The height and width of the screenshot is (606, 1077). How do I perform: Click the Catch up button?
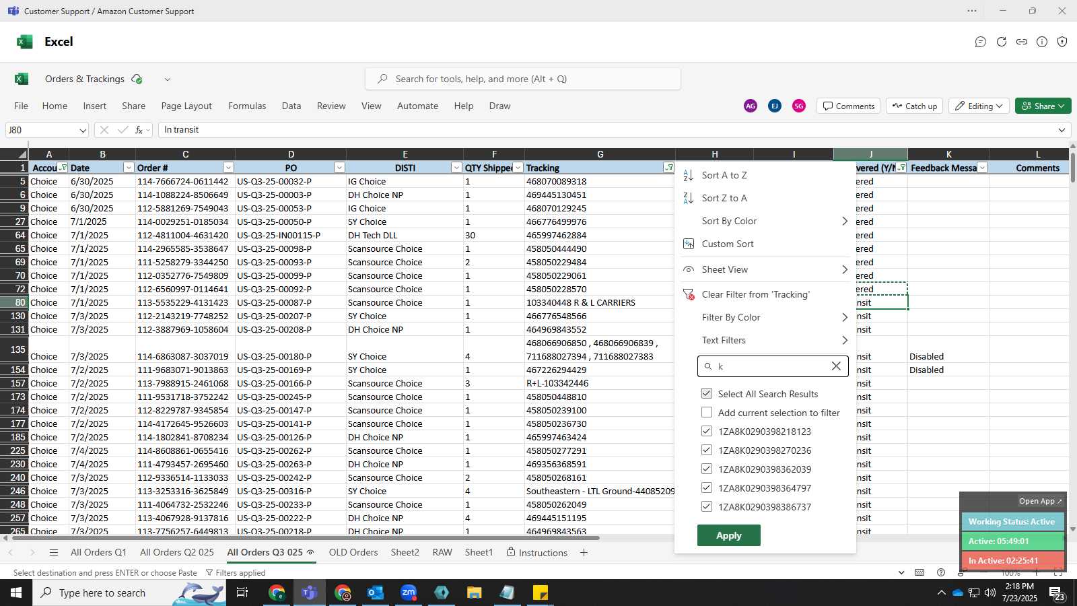tap(915, 106)
